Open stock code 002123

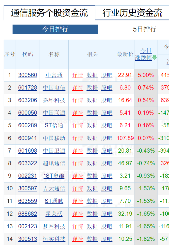(28, 226)
